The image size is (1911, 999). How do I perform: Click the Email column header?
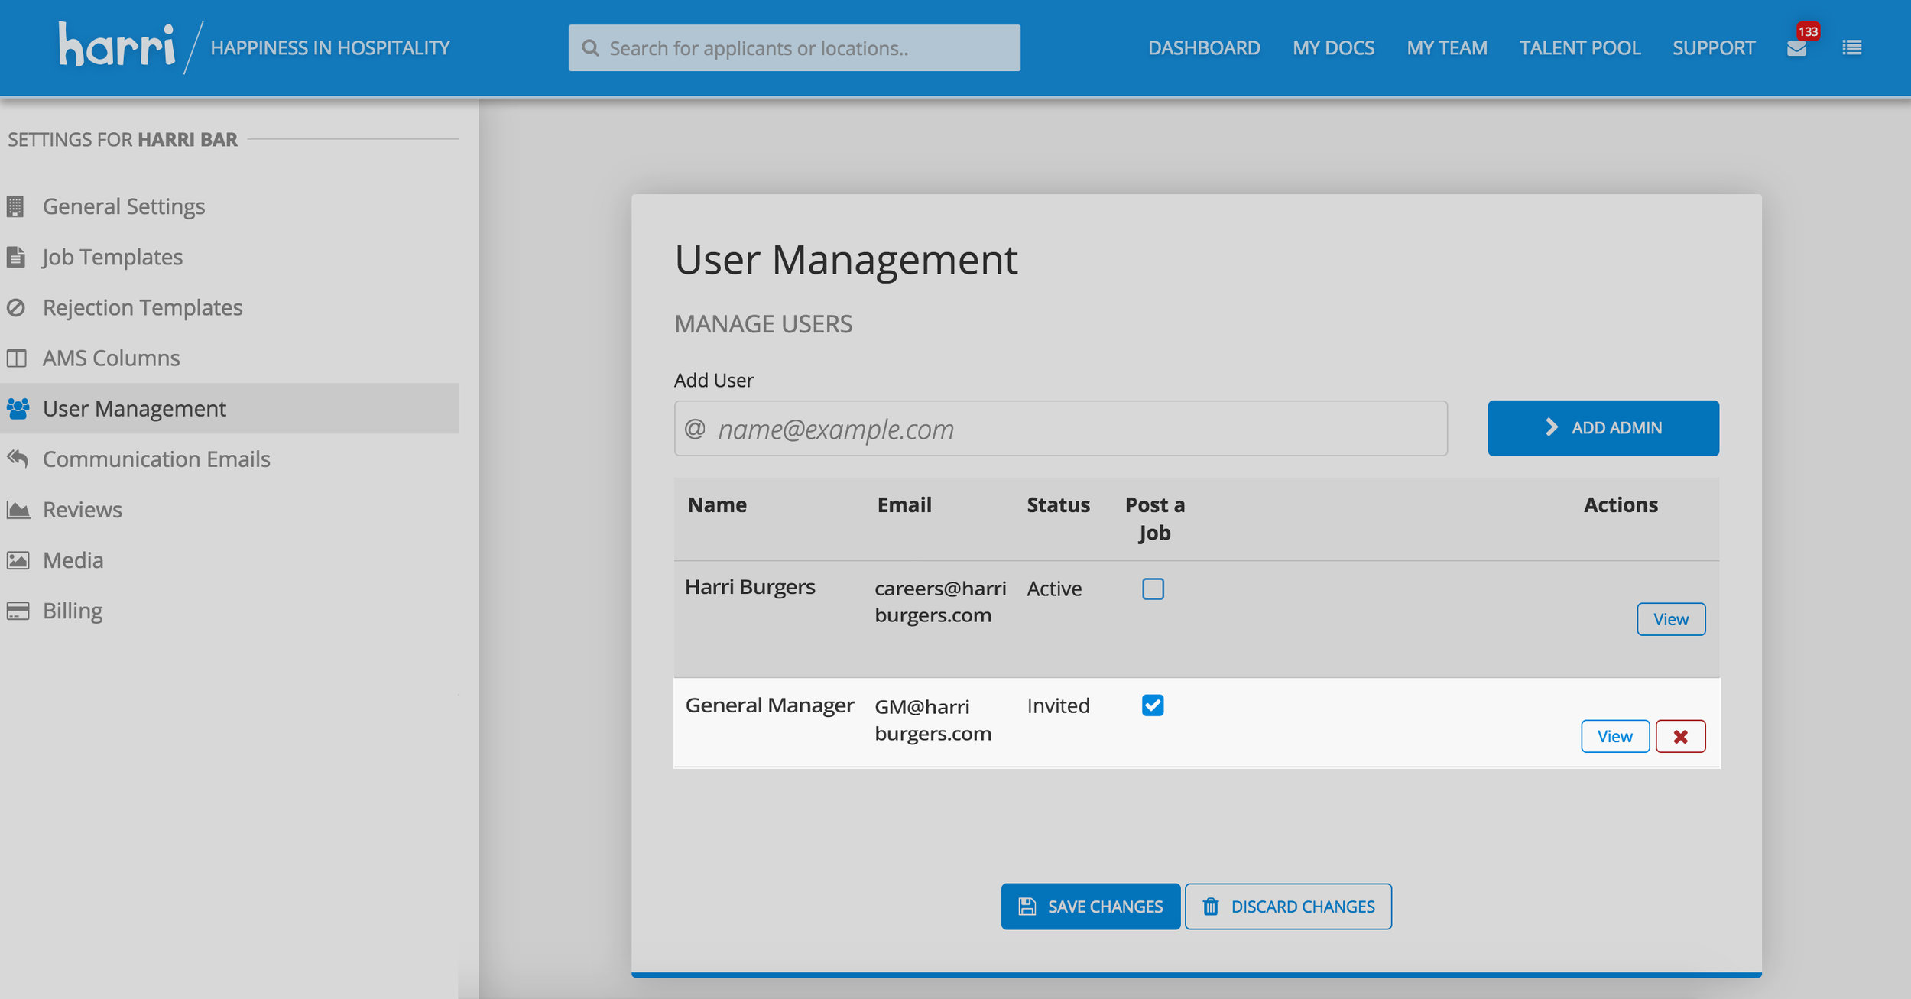904,504
